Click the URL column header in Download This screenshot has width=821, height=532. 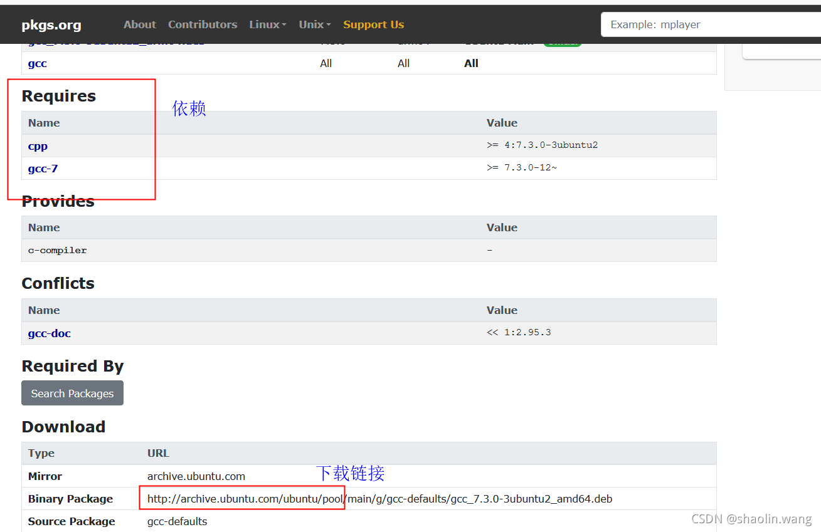coord(158,453)
